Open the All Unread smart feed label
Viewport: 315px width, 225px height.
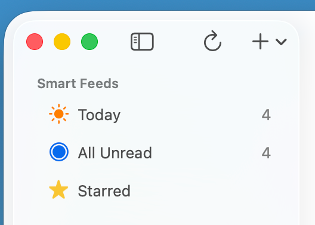[x=115, y=152]
